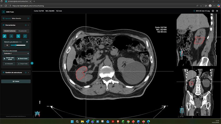Select the pencil brush contour tool
Viewport: 221px width, 124px height.
[4, 36]
